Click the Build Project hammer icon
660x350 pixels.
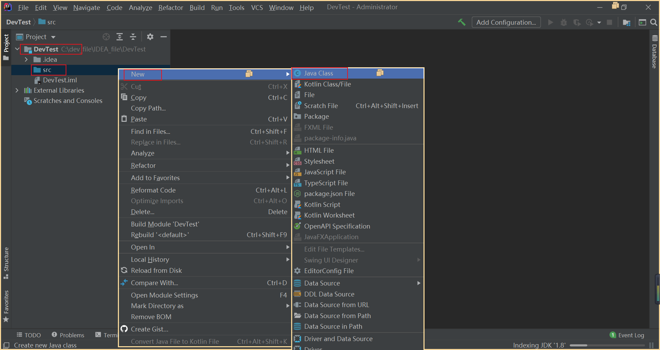[462, 22]
